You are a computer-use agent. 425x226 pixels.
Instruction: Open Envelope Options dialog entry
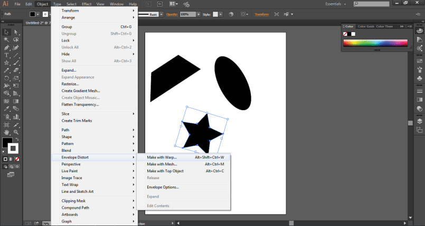click(x=163, y=186)
